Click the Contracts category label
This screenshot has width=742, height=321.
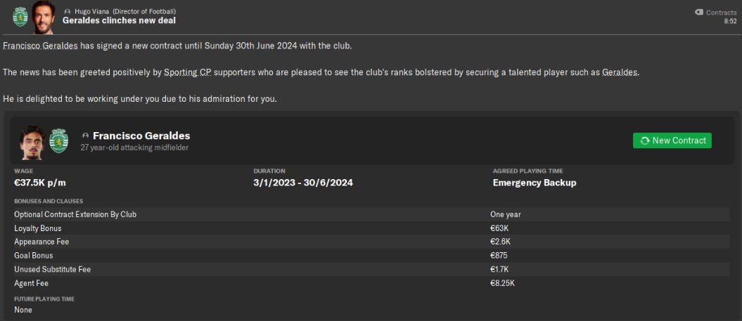point(721,12)
